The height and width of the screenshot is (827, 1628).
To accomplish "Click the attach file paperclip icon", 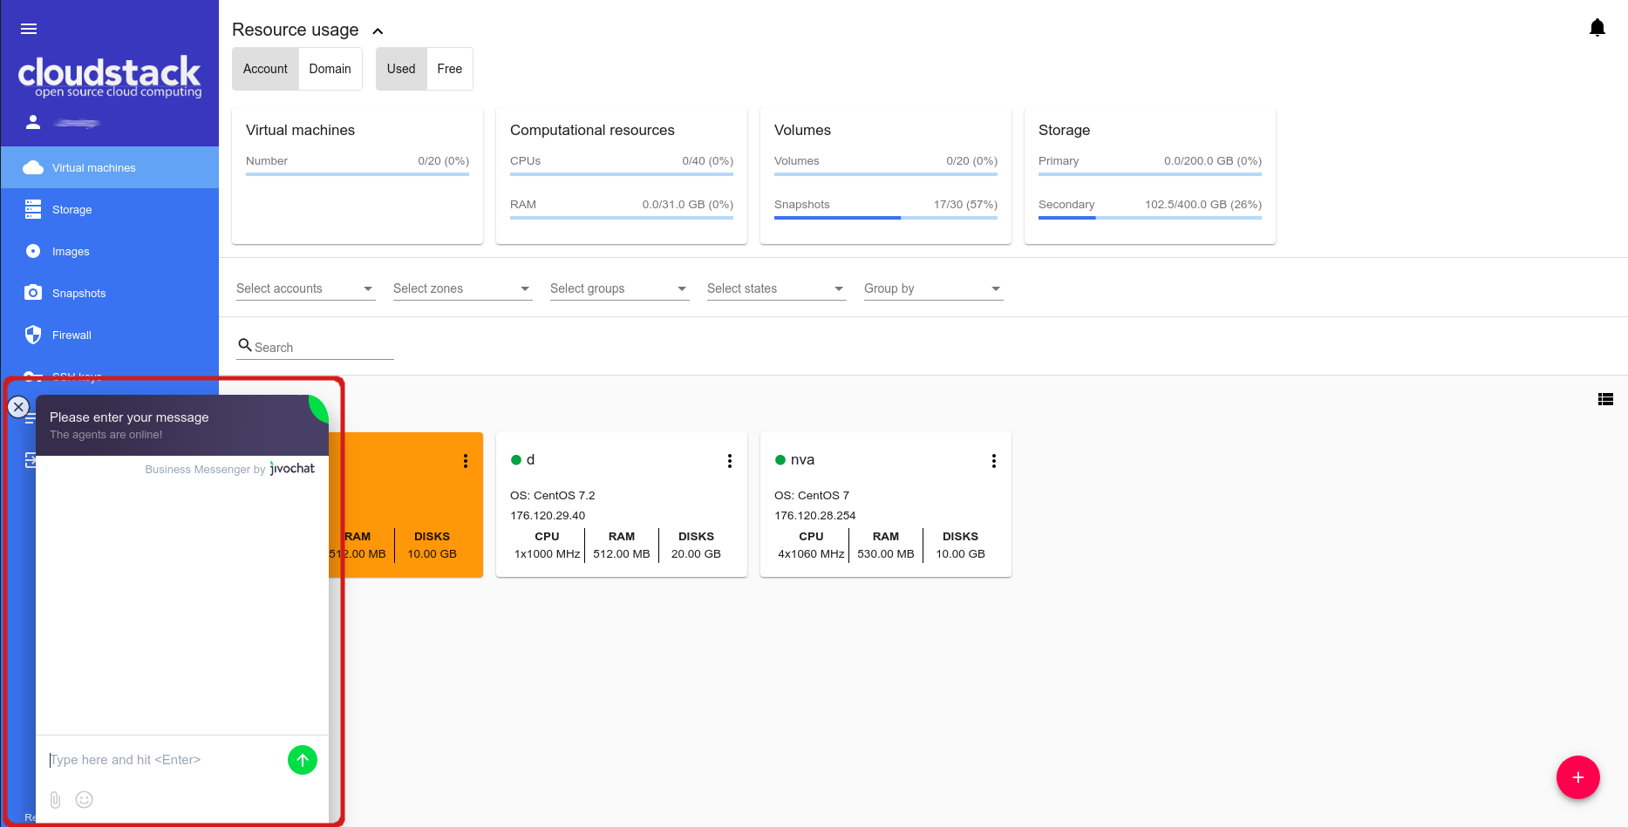I will pos(55,799).
